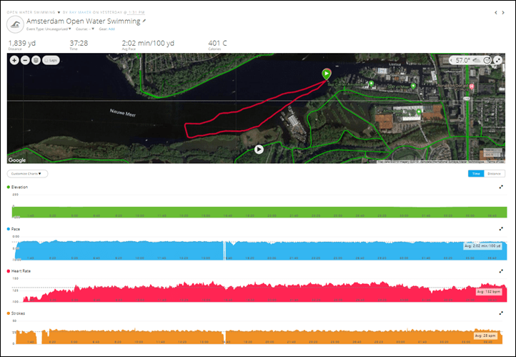Viewport: 516px width, 357px height.
Task: Click the 37:28 time value
Action: click(x=79, y=43)
